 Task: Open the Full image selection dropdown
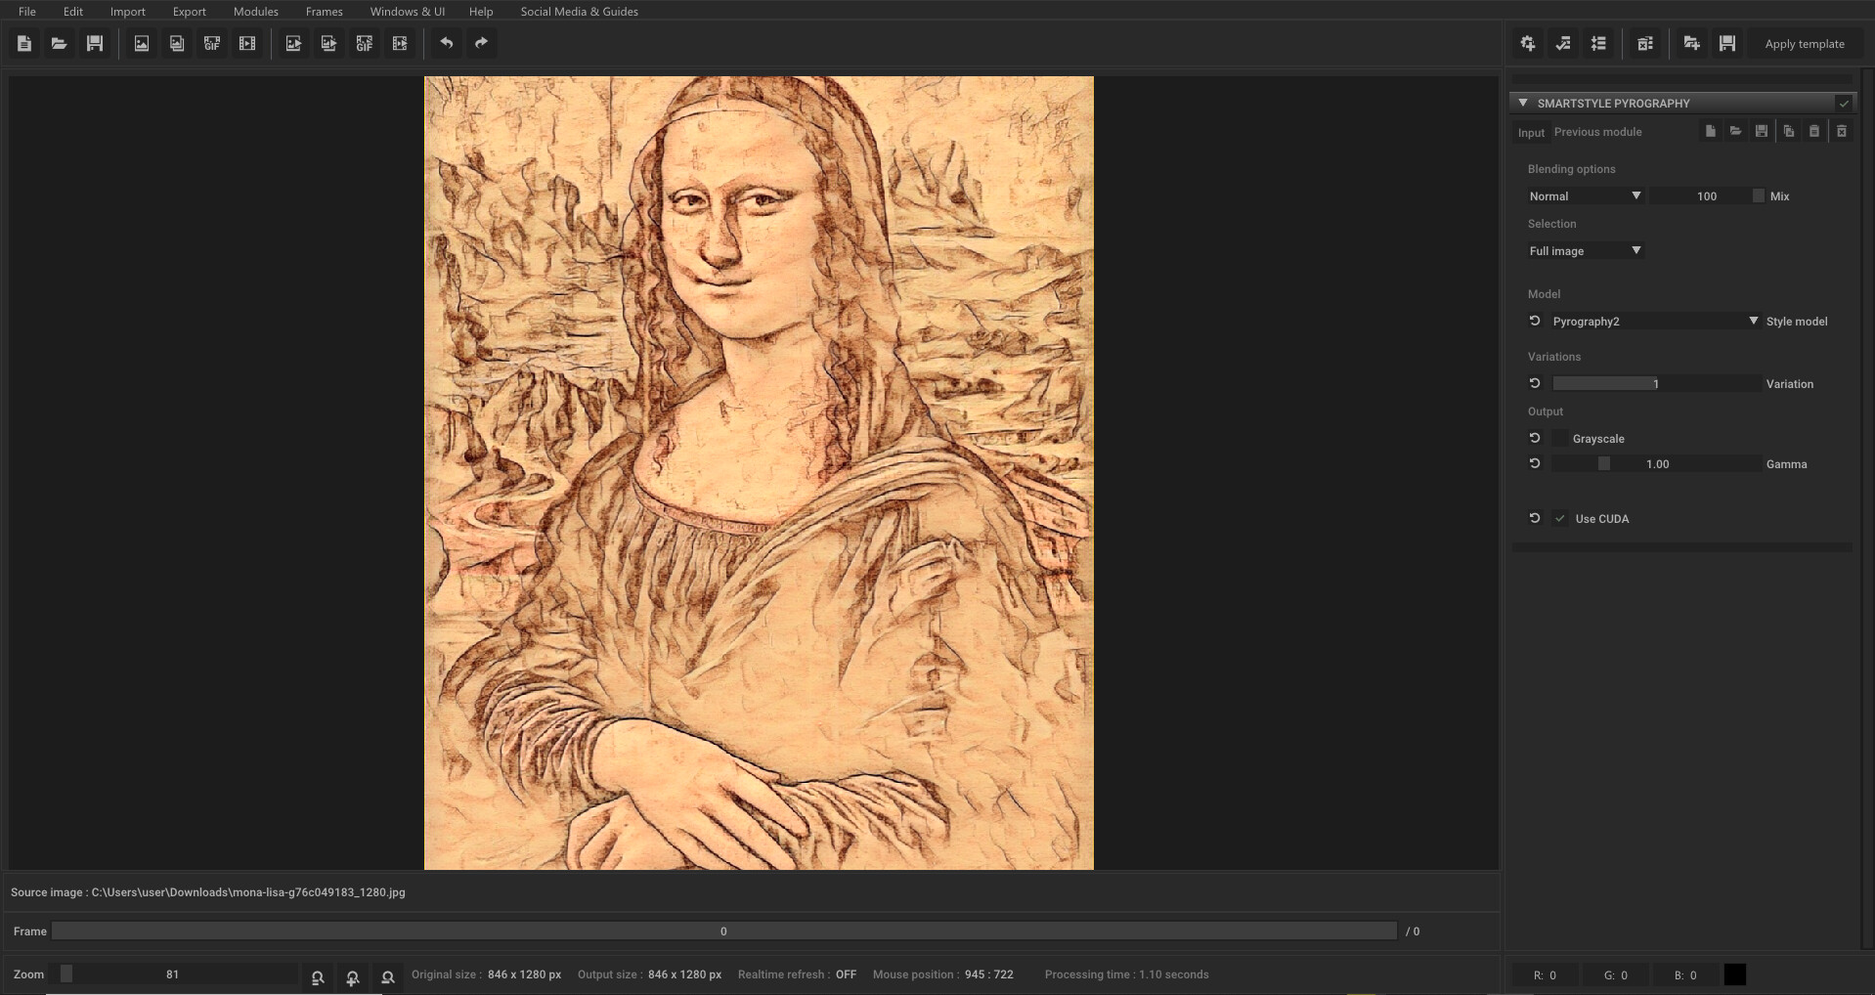click(1584, 250)
